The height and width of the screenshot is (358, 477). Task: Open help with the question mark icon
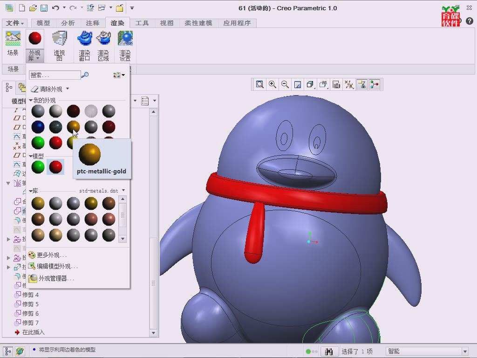470,21
